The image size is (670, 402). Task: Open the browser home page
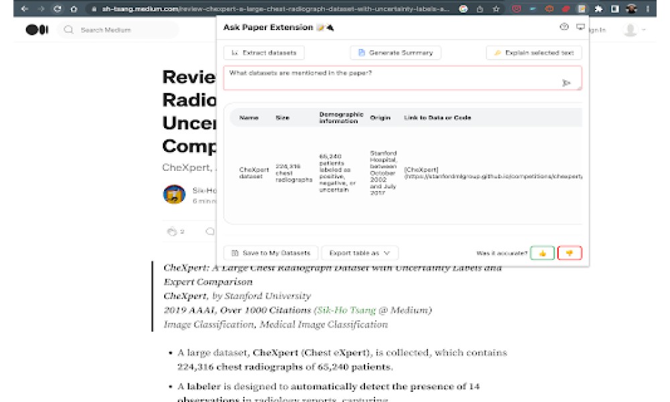[x=74, y=9]
